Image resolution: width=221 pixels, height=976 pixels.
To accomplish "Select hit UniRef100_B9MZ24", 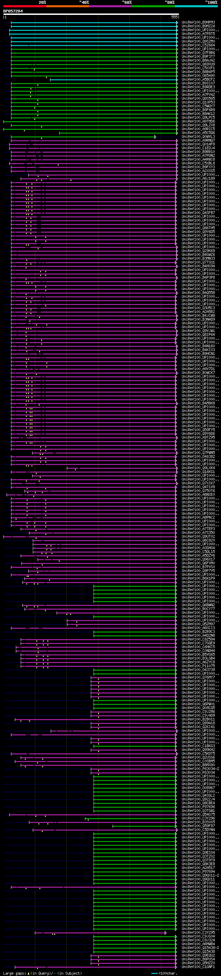I will click(198, 26).
